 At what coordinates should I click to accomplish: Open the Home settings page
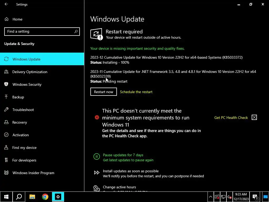point(42,19)
